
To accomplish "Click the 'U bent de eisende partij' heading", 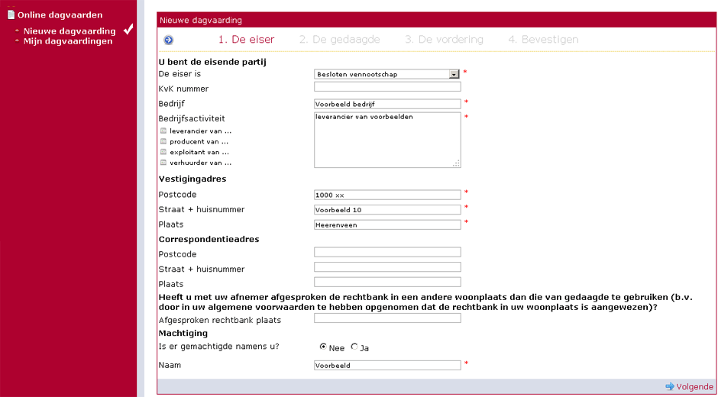I will pos(212,62).
